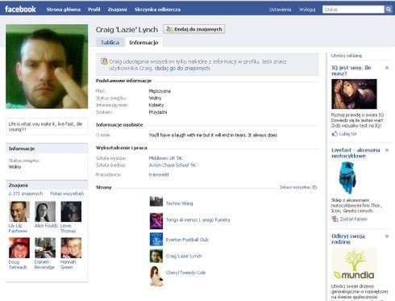Viewport: 395px width, 301px height.
Task: Switch to the Tablica tab
Action: coord(110,42)
